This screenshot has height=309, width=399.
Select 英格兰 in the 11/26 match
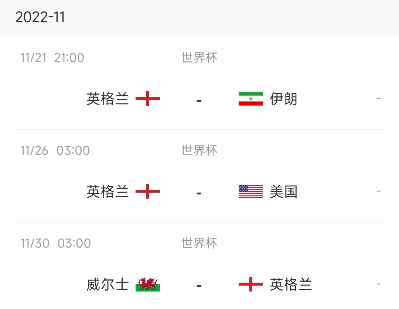point(108,192)
